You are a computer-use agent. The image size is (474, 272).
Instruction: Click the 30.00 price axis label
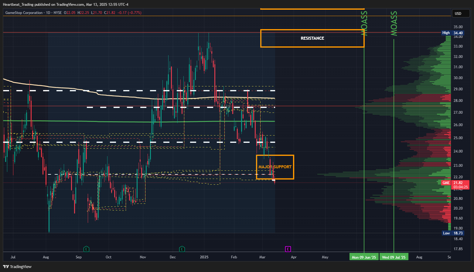pos(458,78)
